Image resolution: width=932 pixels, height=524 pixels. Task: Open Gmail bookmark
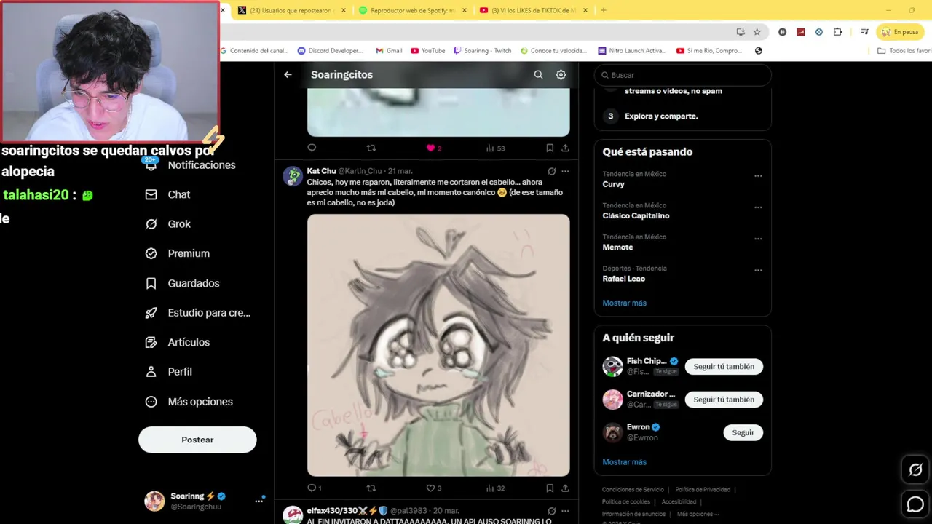(x=389, y=51)
